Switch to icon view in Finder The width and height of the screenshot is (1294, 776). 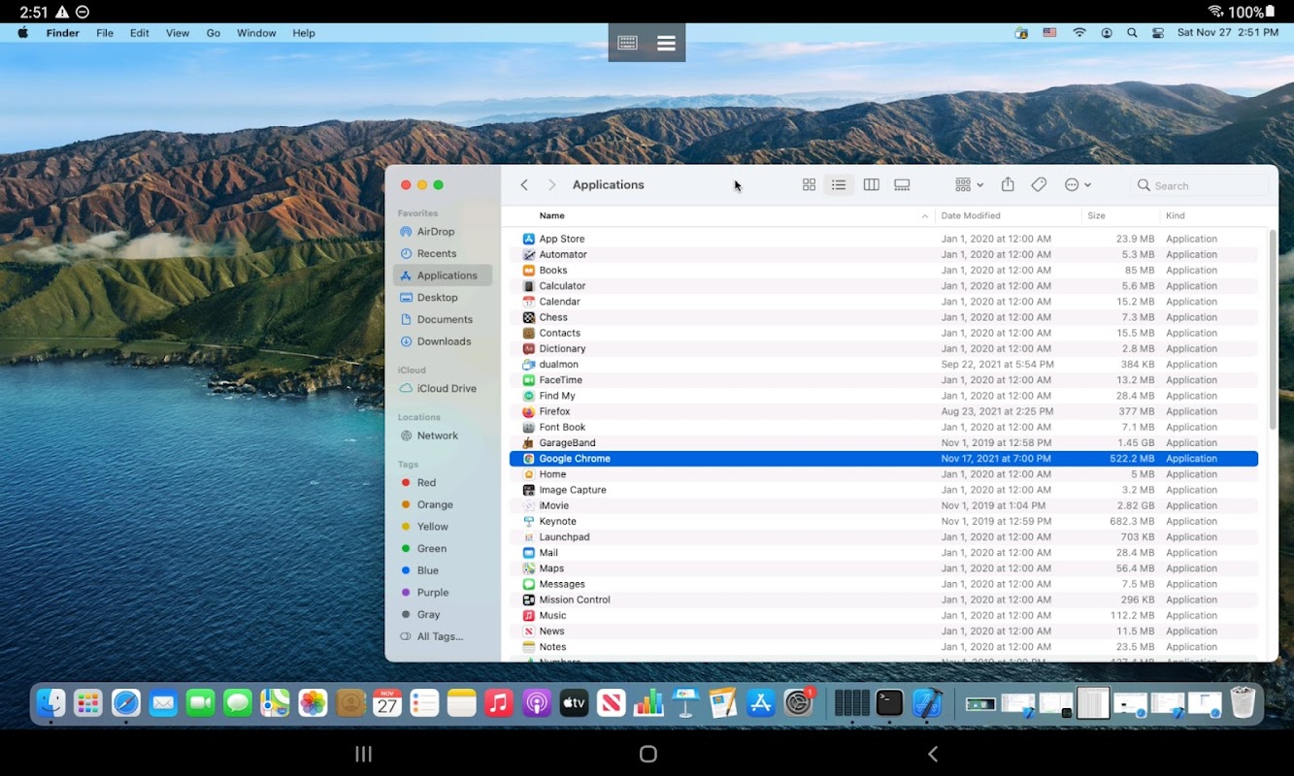(x=809, y=185)
